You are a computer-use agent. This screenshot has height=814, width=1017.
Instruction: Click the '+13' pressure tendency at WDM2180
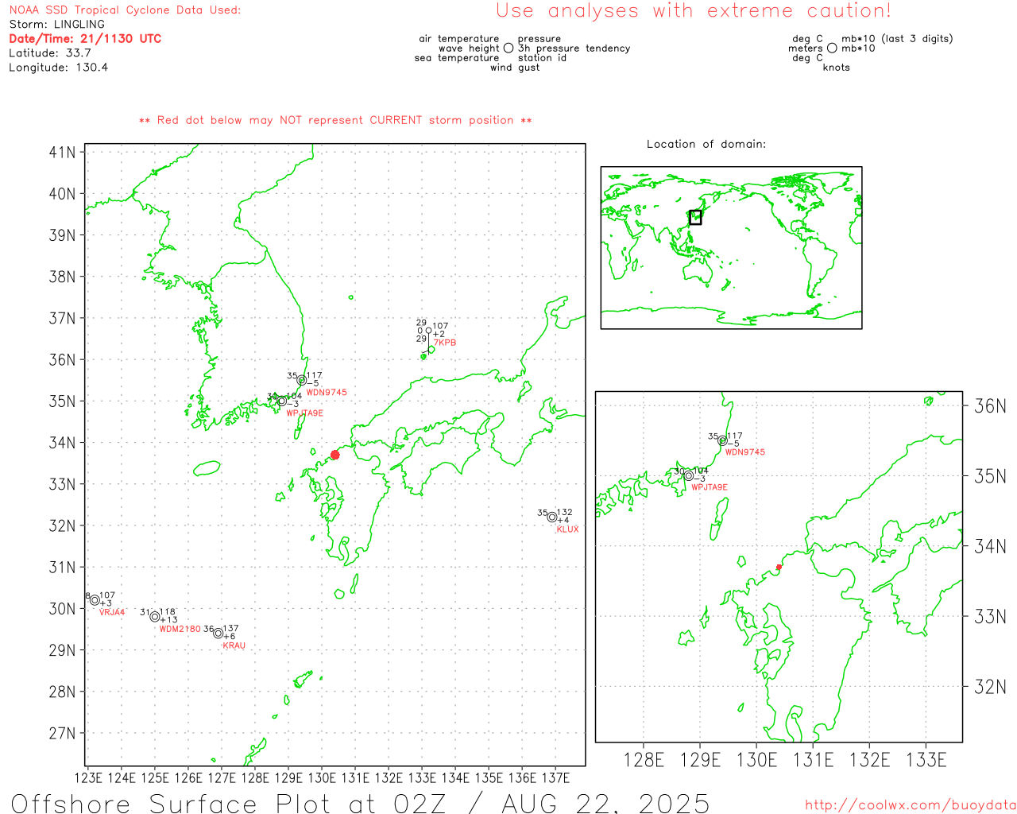[168, 620]
